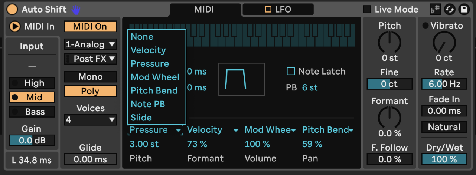
Task: Click the Dry/Wet 100 % slider
Action: [444, 159]
